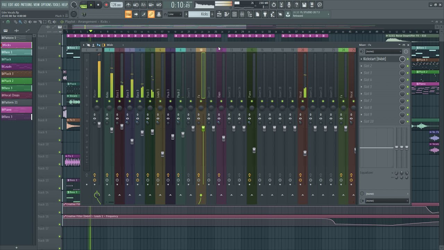This screenshot has height=250, width=444.
Task: Click the one-click audio recording microphone icon
Action: 289,5
